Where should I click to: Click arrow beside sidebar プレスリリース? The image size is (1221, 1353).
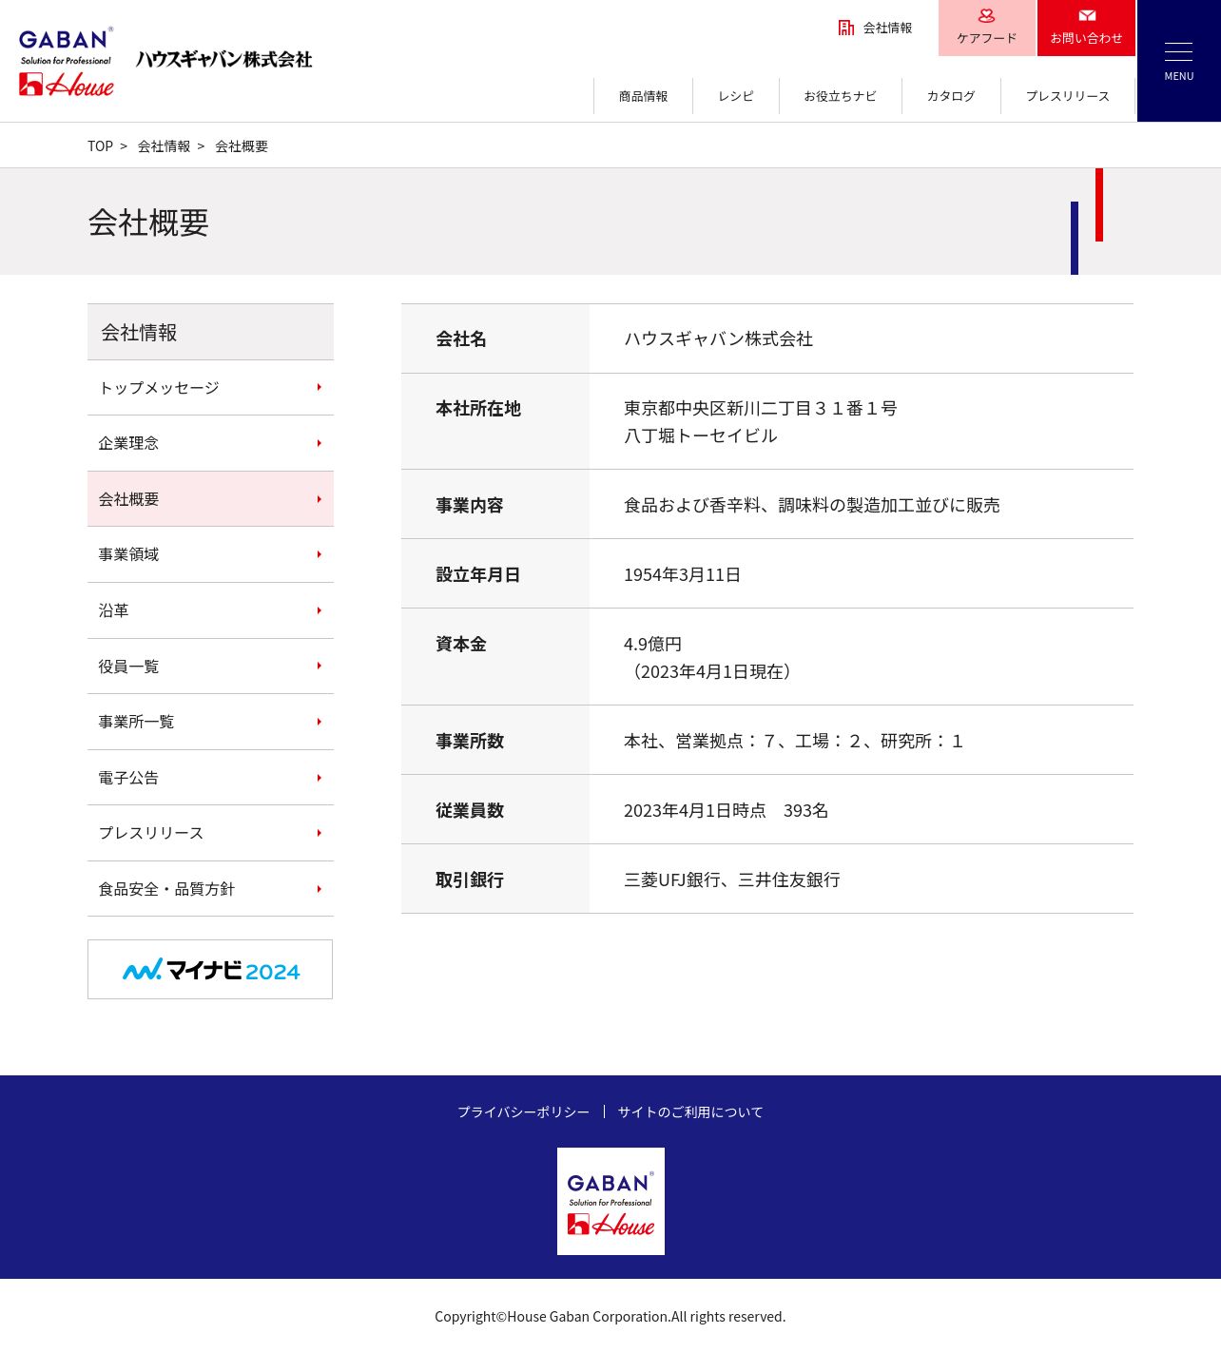pyautogui.click(x=320, y=833)
